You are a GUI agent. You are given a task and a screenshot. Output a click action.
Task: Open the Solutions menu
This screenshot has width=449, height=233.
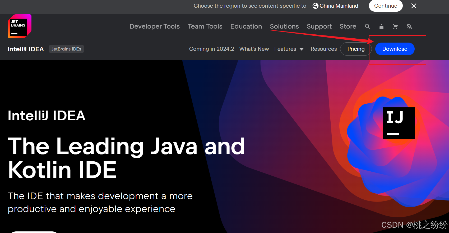[x=284, y=26]
